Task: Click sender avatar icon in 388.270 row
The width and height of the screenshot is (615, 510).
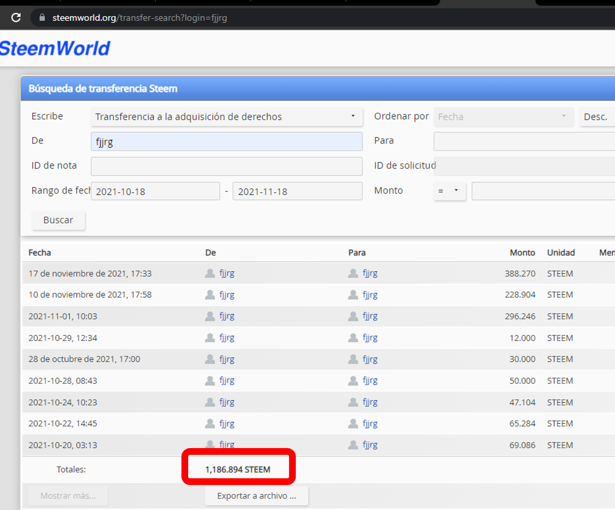Action: (x=210, y=273)
